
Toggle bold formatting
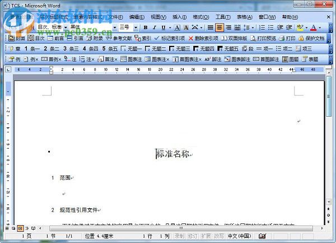[146, 27]
